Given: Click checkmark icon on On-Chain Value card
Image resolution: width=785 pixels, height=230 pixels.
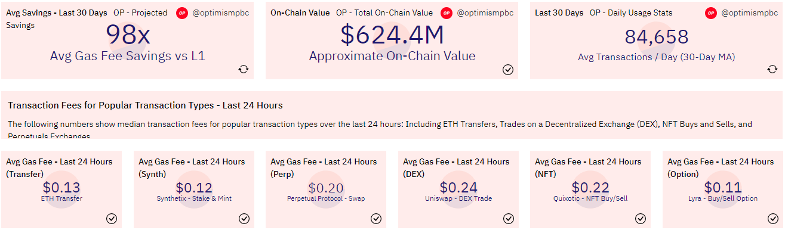Looking at the screenshot, I should click(x=508, y=70).
